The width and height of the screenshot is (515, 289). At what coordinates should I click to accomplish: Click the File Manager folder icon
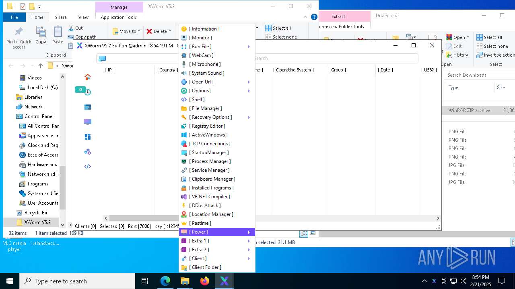(x=184, y=108)
